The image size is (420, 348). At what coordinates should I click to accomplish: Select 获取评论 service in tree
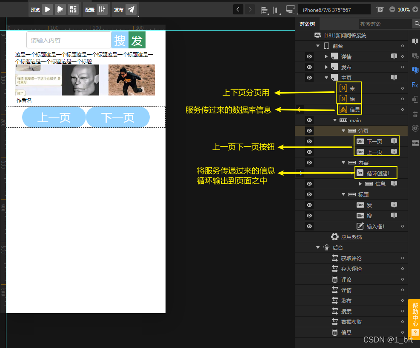[351, 258]
